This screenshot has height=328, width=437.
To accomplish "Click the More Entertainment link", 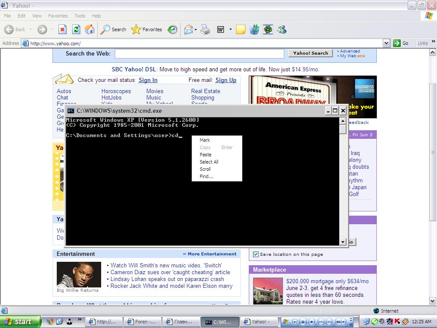I will click(x=210, y=254).
